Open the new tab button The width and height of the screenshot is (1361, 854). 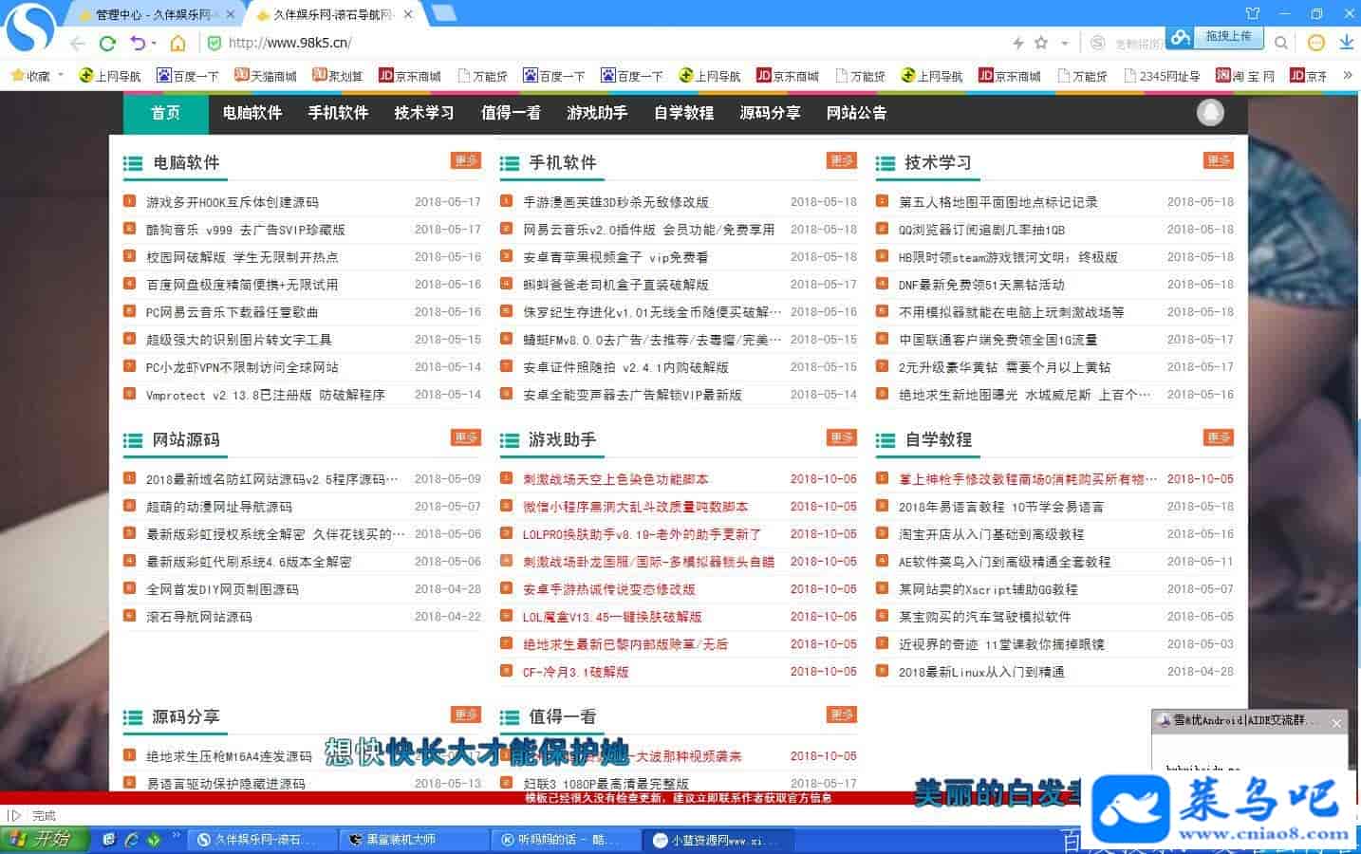tap(443, 13)
